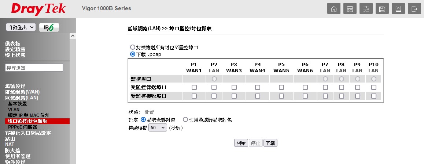Click the 下載 download button
The height and width of the screenshot is (164, 424).
coord(270,143)
